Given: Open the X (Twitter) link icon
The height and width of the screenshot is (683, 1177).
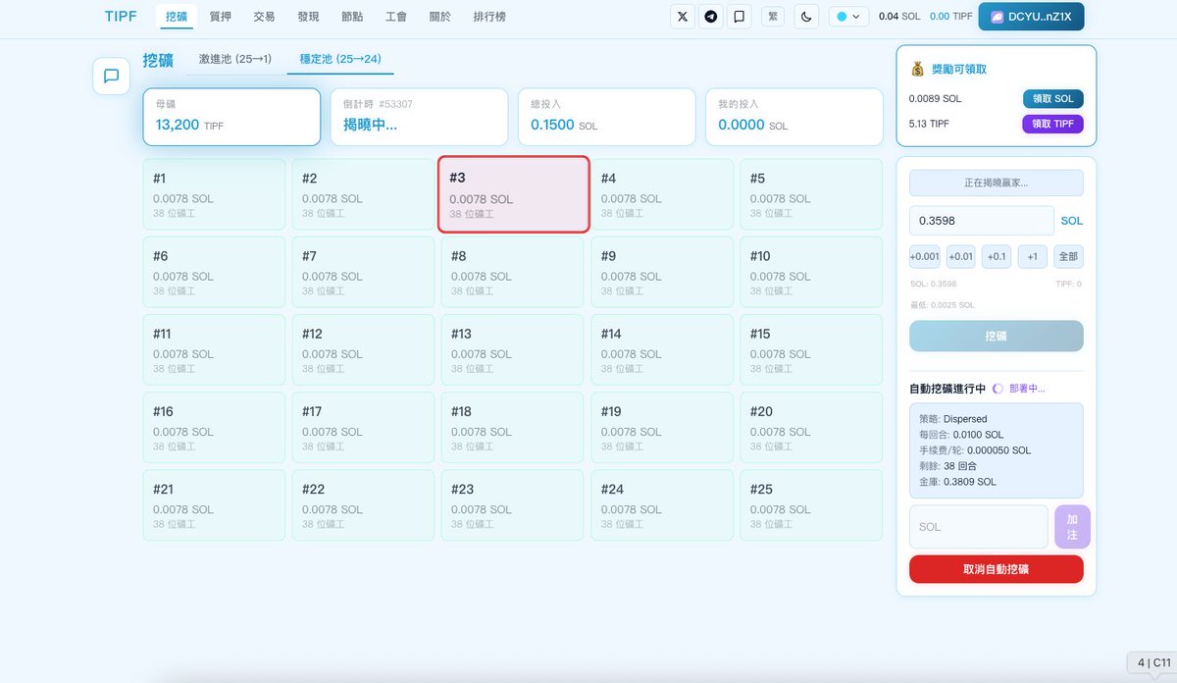Looking at the screenshot, I should [683, 17].
